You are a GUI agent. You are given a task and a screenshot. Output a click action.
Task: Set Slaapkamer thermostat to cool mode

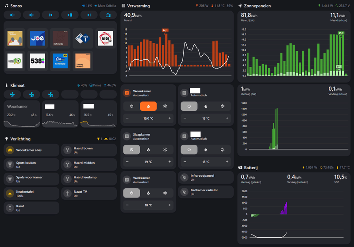coord(165,150)
